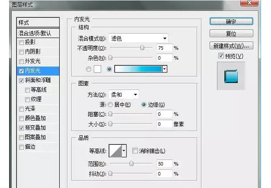Uncheck the 斜面和浮雕 bevel checkbox

coord(21,80)
